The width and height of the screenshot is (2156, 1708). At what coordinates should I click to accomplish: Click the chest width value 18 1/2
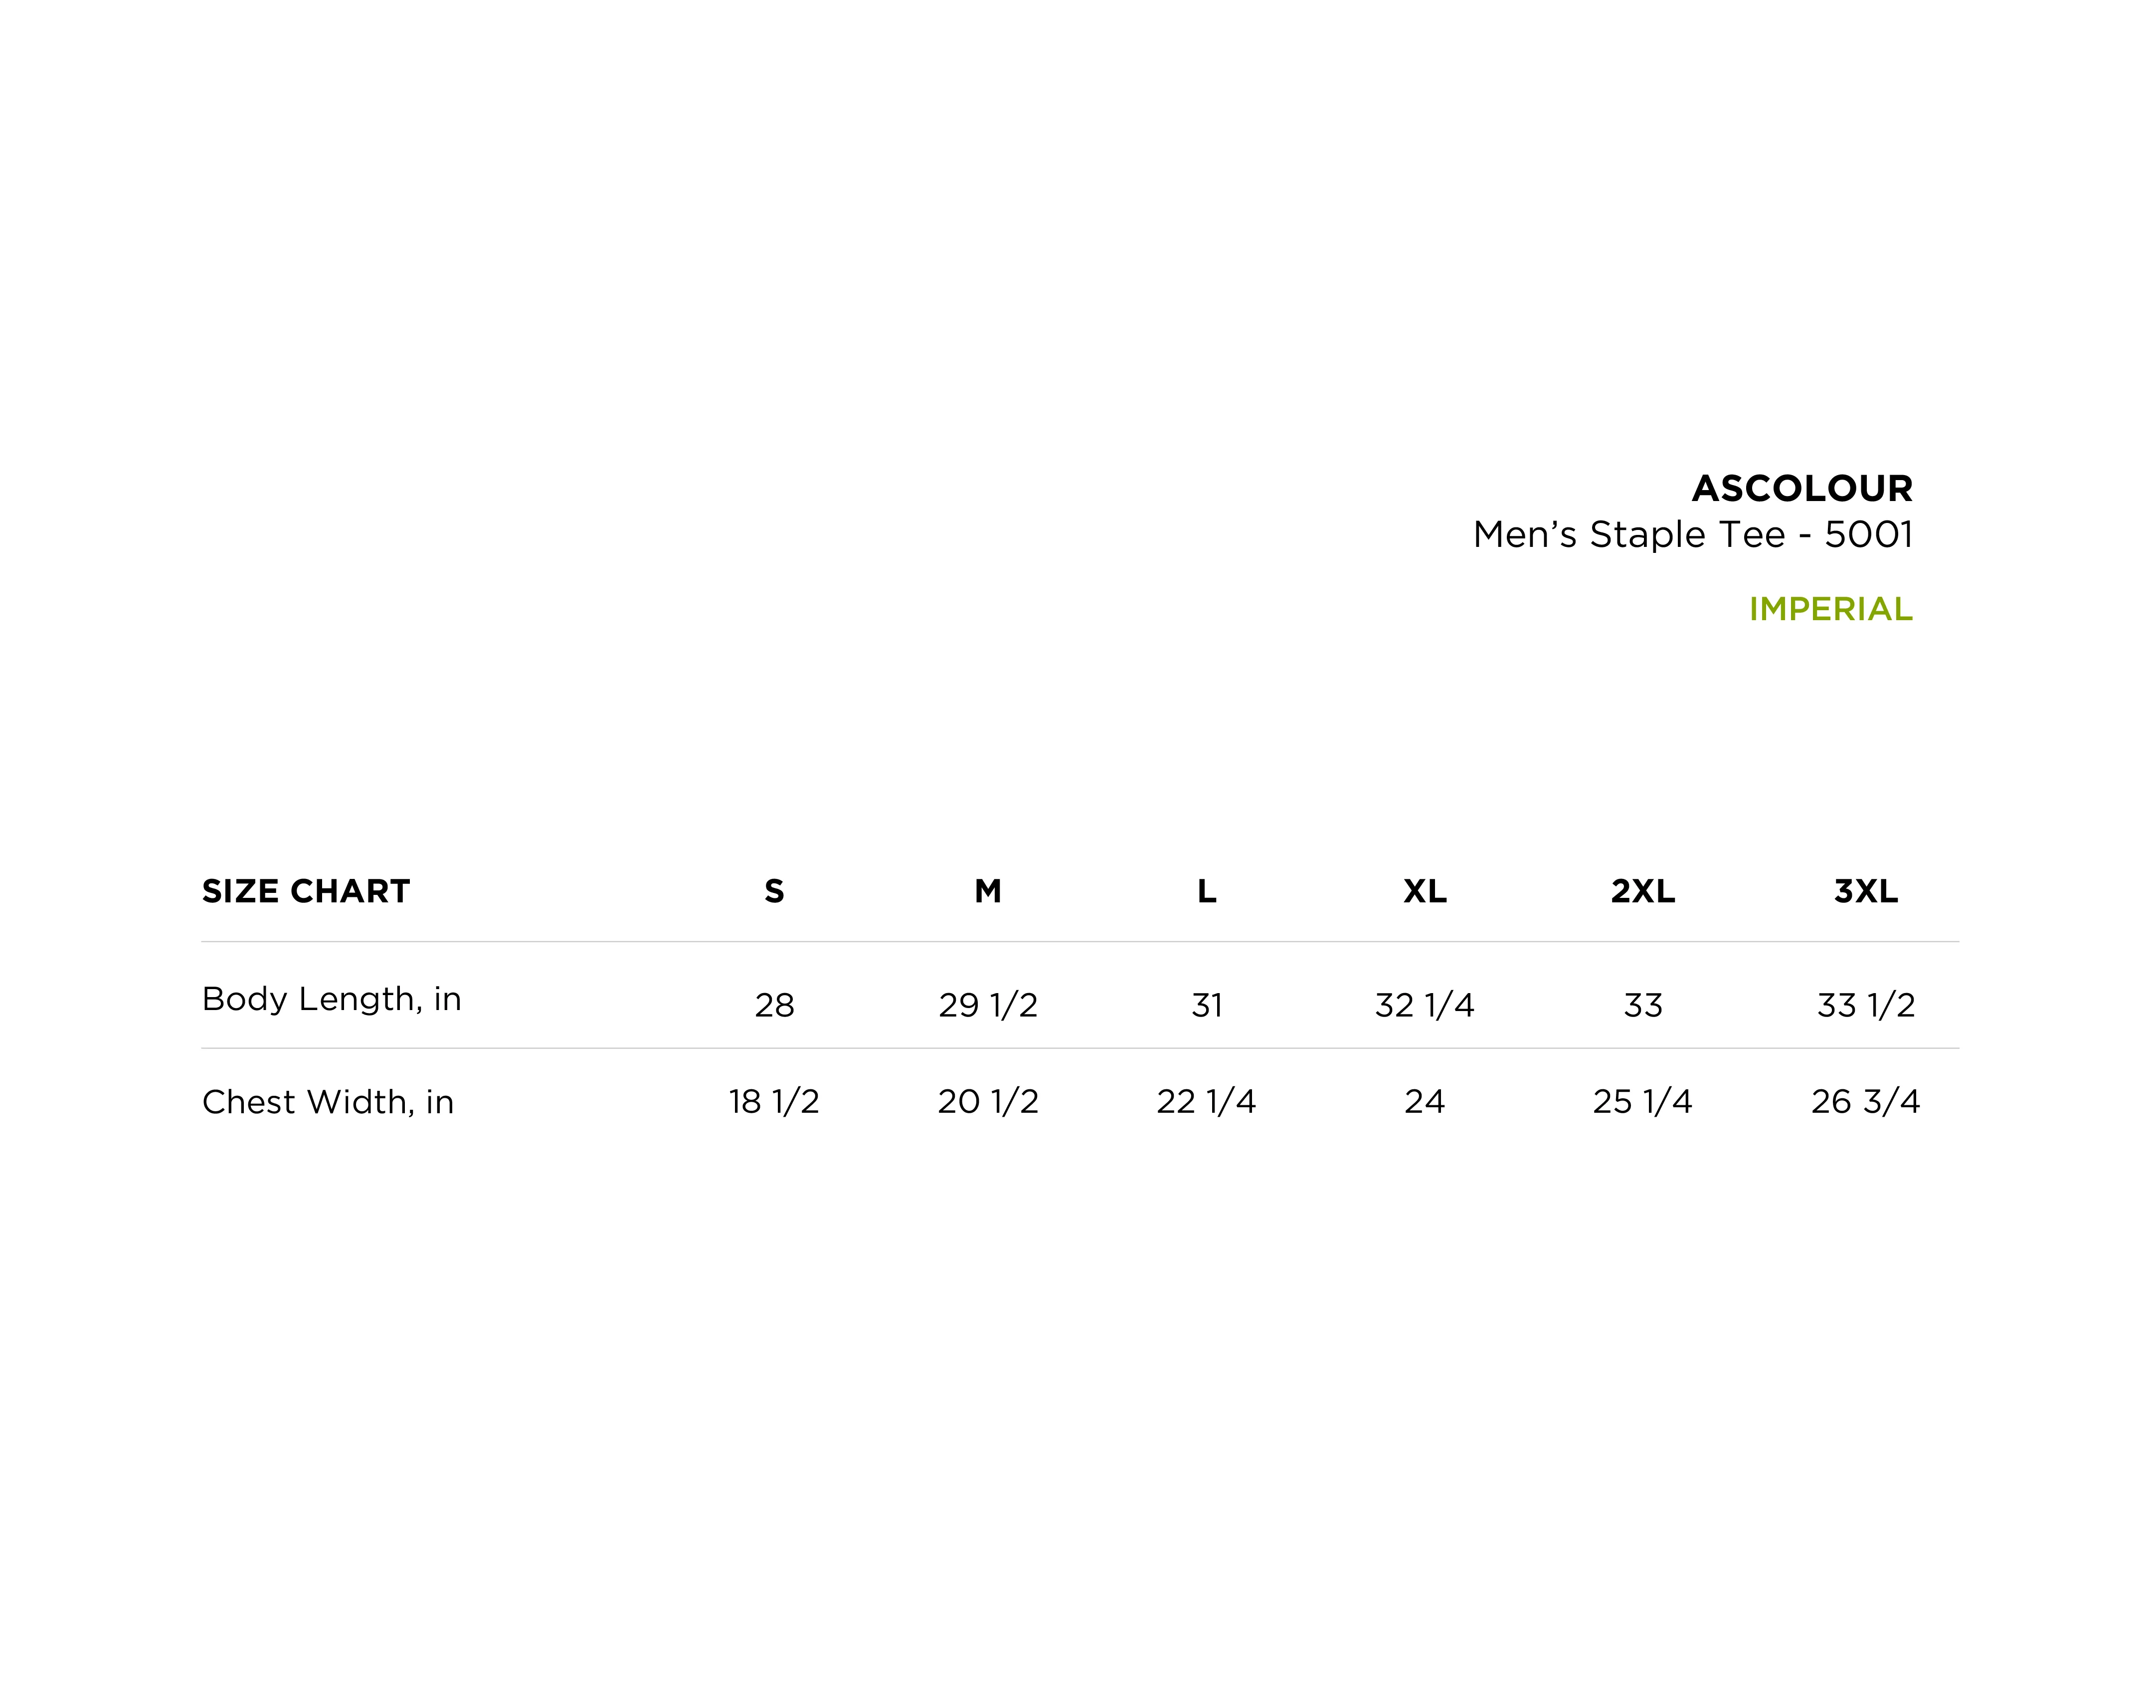pyautogui.click(x=774, y=1102)
